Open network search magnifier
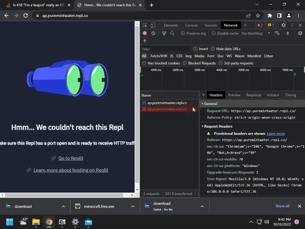The width and height of the screenshot is (305, 229). click(x=172, y=33)
